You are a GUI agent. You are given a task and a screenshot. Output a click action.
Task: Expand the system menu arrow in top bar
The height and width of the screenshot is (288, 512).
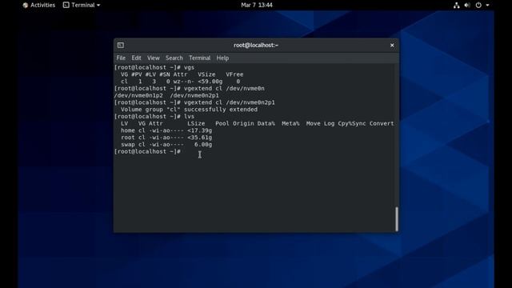(487, 6)
